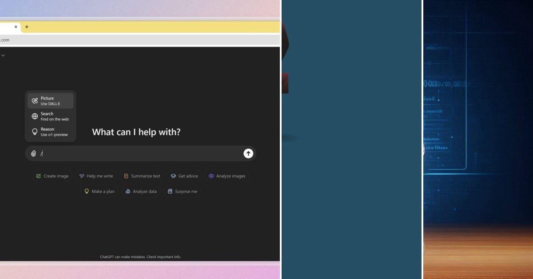Click the upward arrow send icon
This screenshot has width=533, height=279.
(x=248, y=154)
